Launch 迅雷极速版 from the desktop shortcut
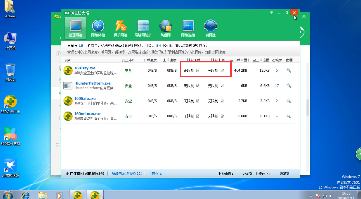 [10, 168]
